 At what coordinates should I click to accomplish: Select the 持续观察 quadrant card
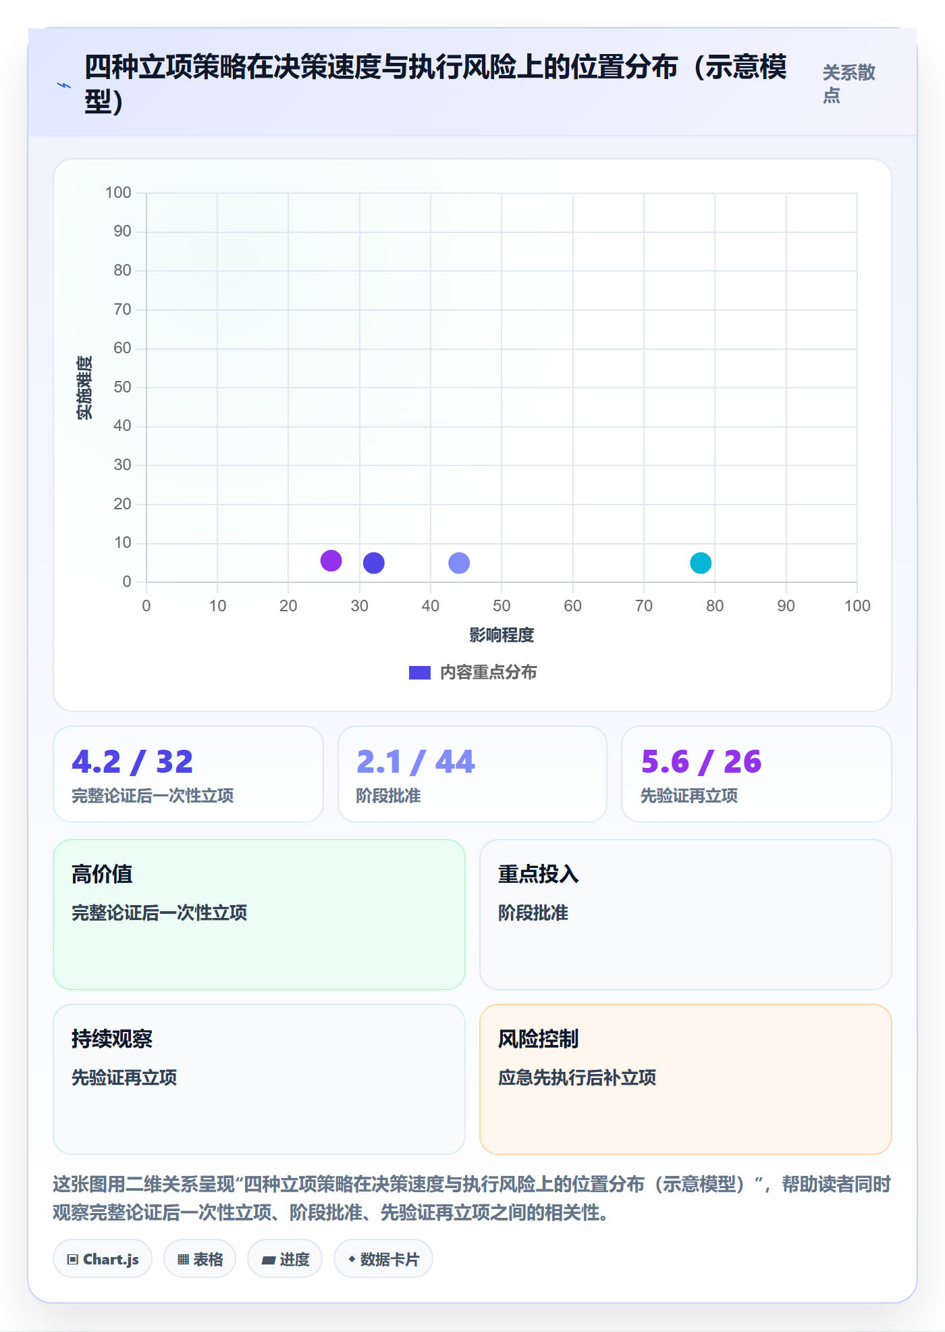pos(259,1079)
